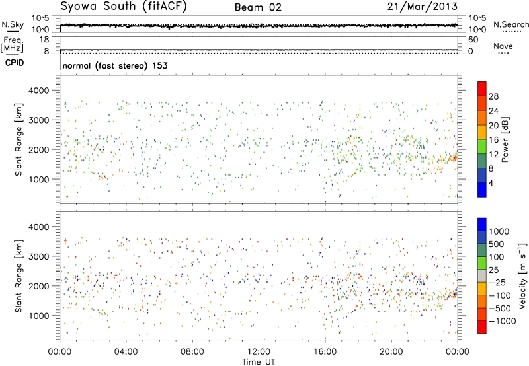
Task: Select the 'CPID' row label
Action: [15, 63]
